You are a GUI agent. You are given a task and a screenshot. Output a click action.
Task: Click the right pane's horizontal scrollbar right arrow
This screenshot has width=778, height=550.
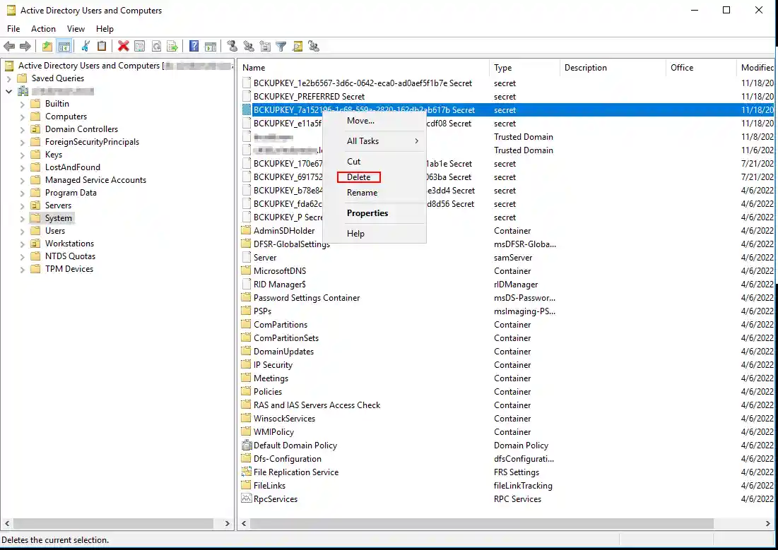(767, 524)
